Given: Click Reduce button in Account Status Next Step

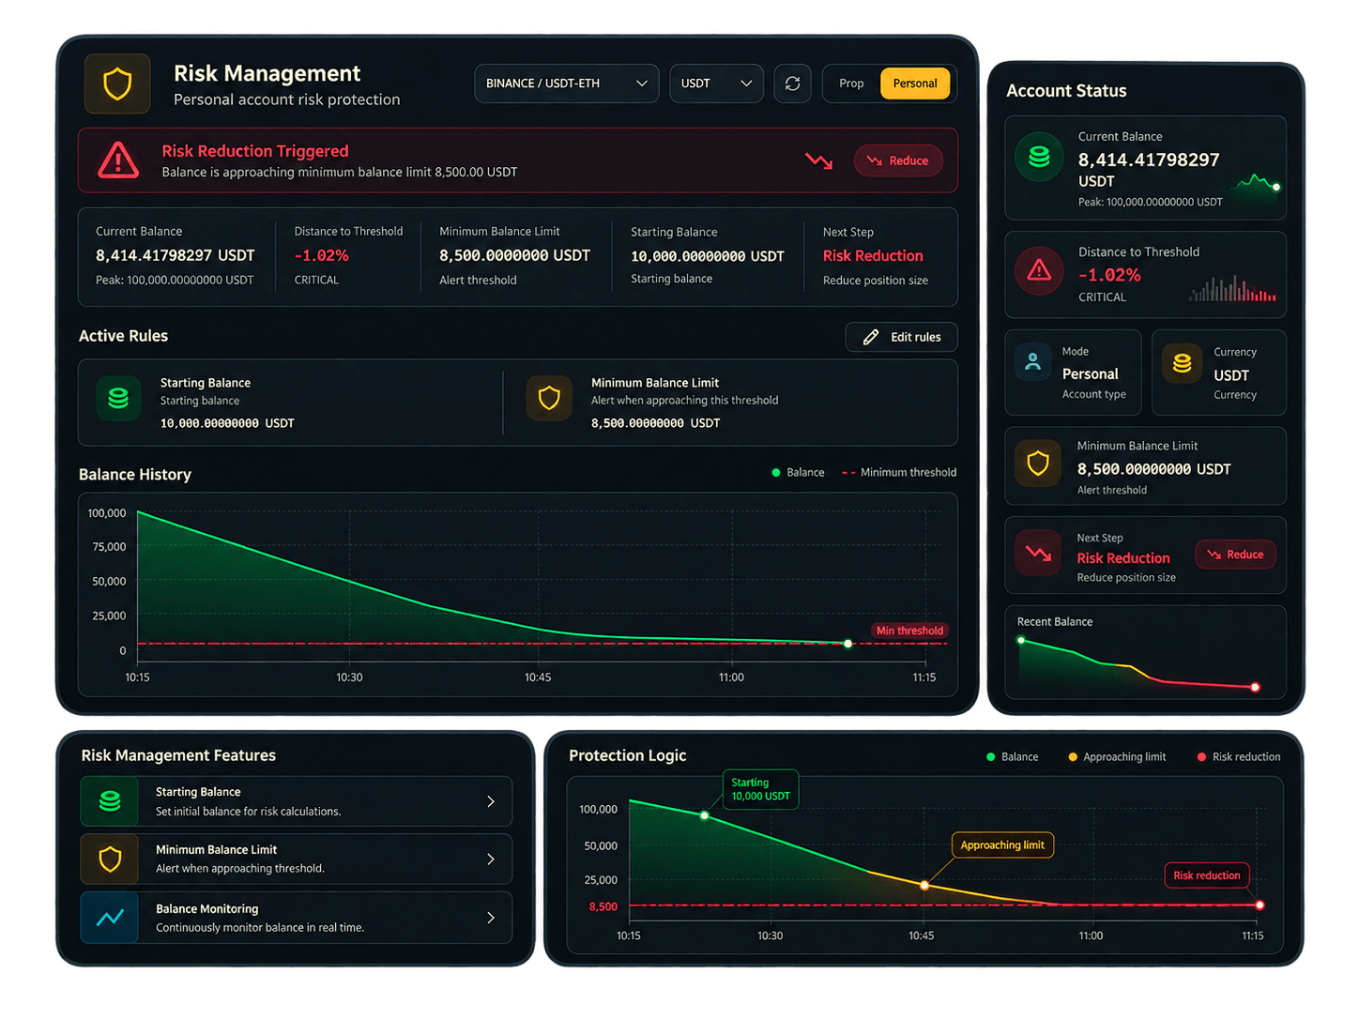Looking at the screenshot, I should click(1235, 555).
